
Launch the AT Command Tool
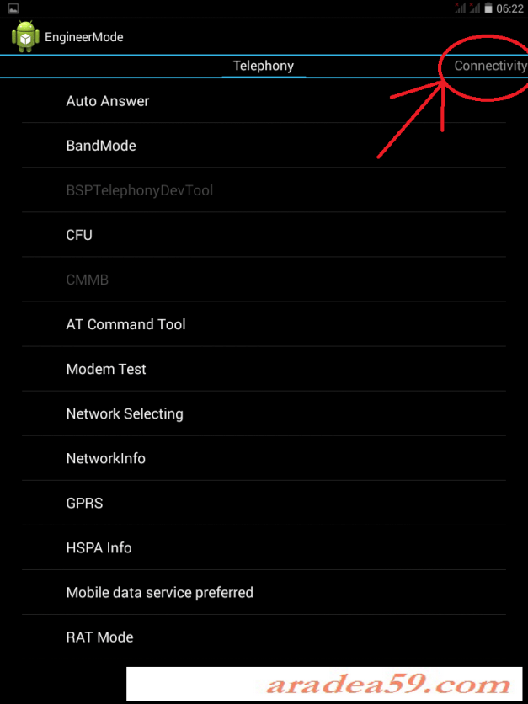[x=125, y=323]
